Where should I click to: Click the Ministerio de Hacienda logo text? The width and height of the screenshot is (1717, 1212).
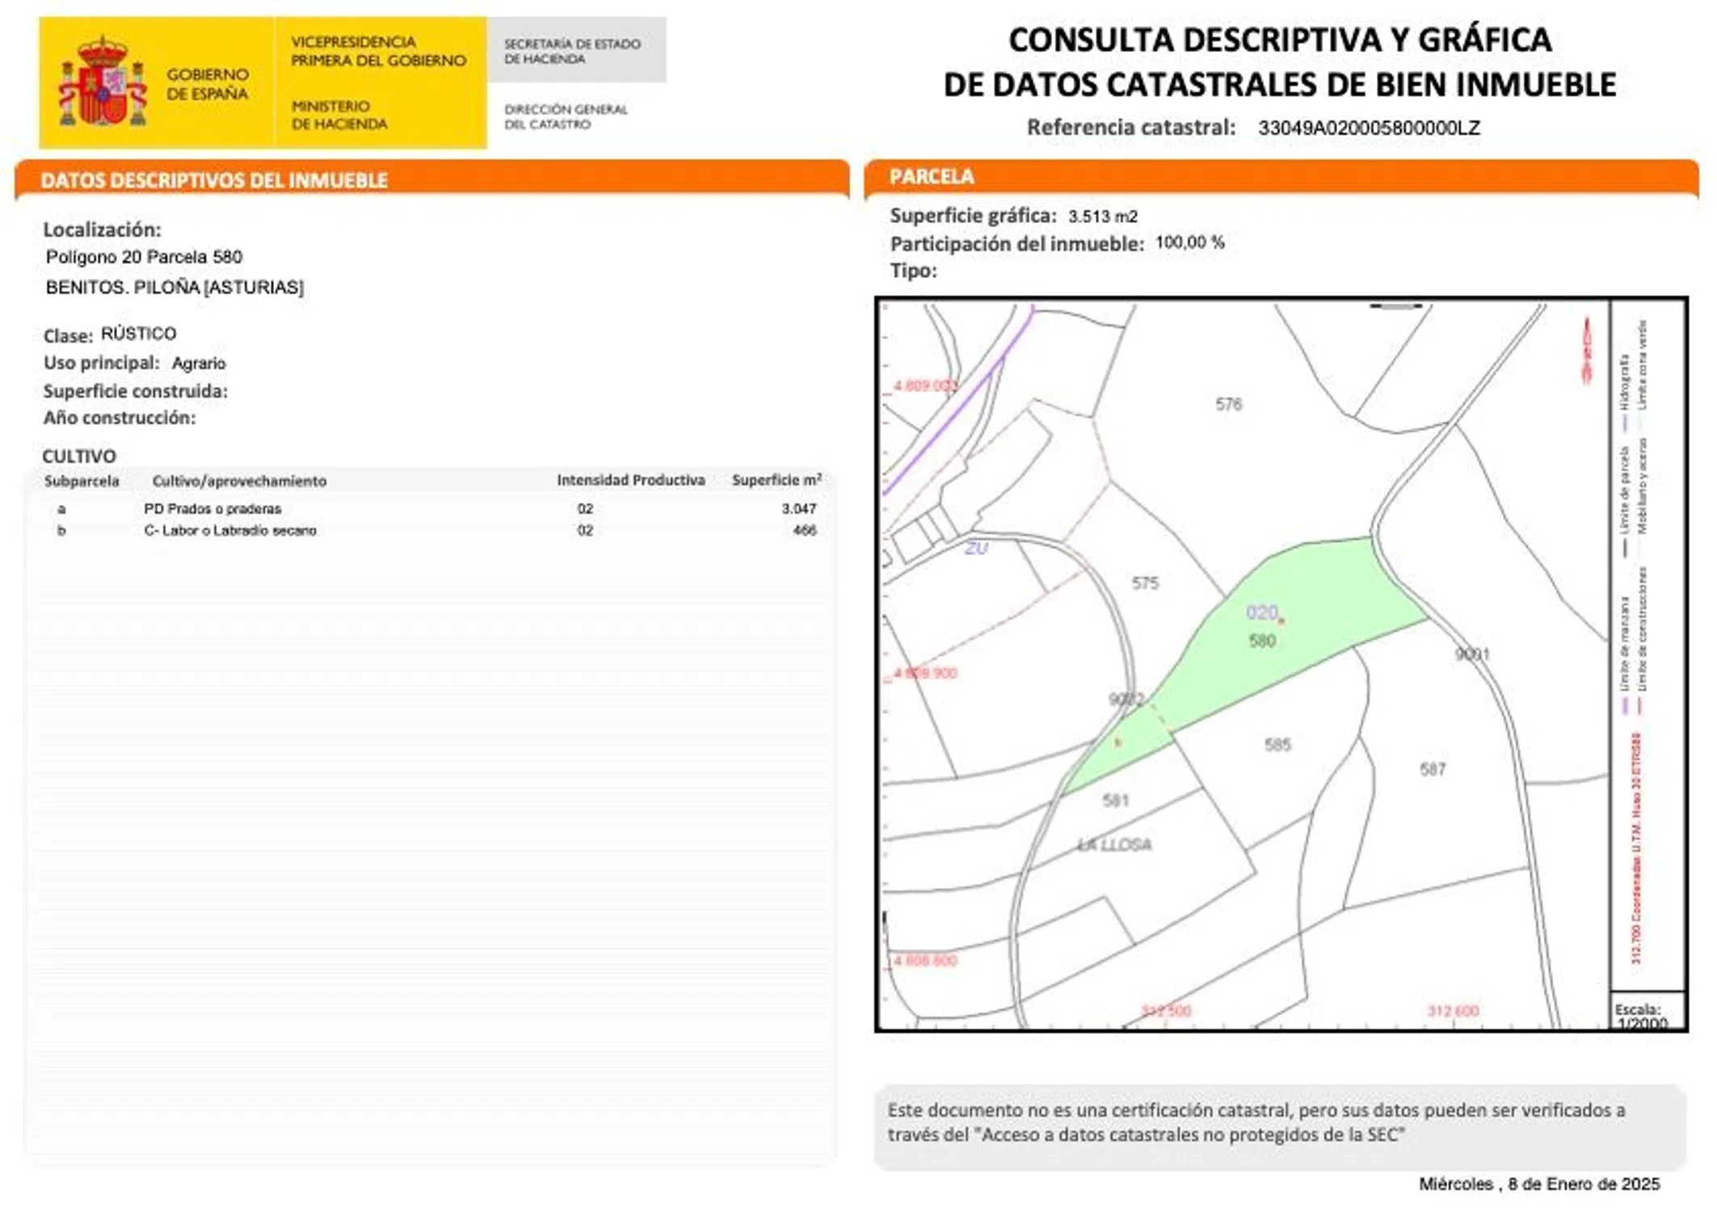(339, 115)
